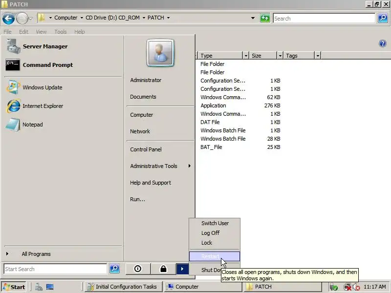
Task: Expand All Programs list
Action: (x=36, y=254)
